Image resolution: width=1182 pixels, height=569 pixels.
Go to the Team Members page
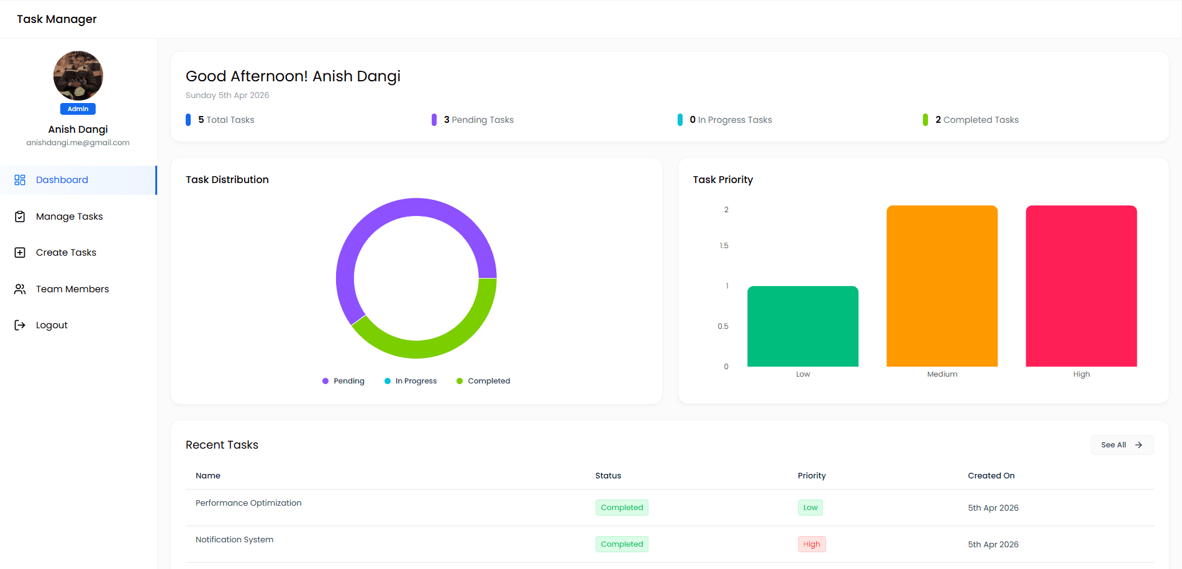coord(72,289)
